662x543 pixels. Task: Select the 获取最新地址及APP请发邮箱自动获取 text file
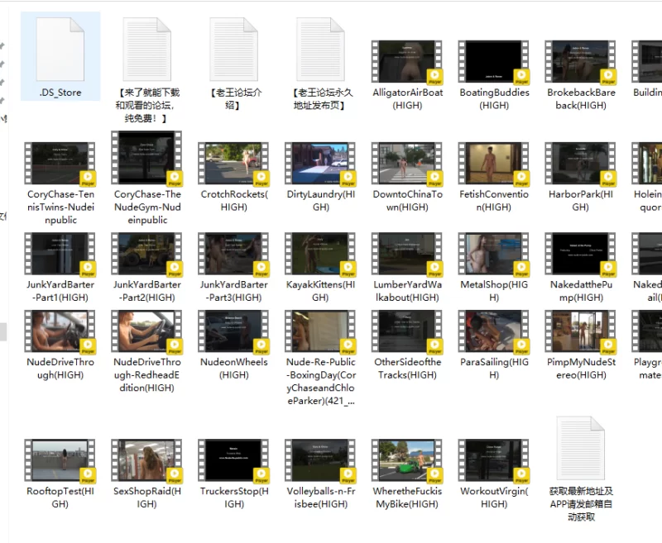pos(581,449)
